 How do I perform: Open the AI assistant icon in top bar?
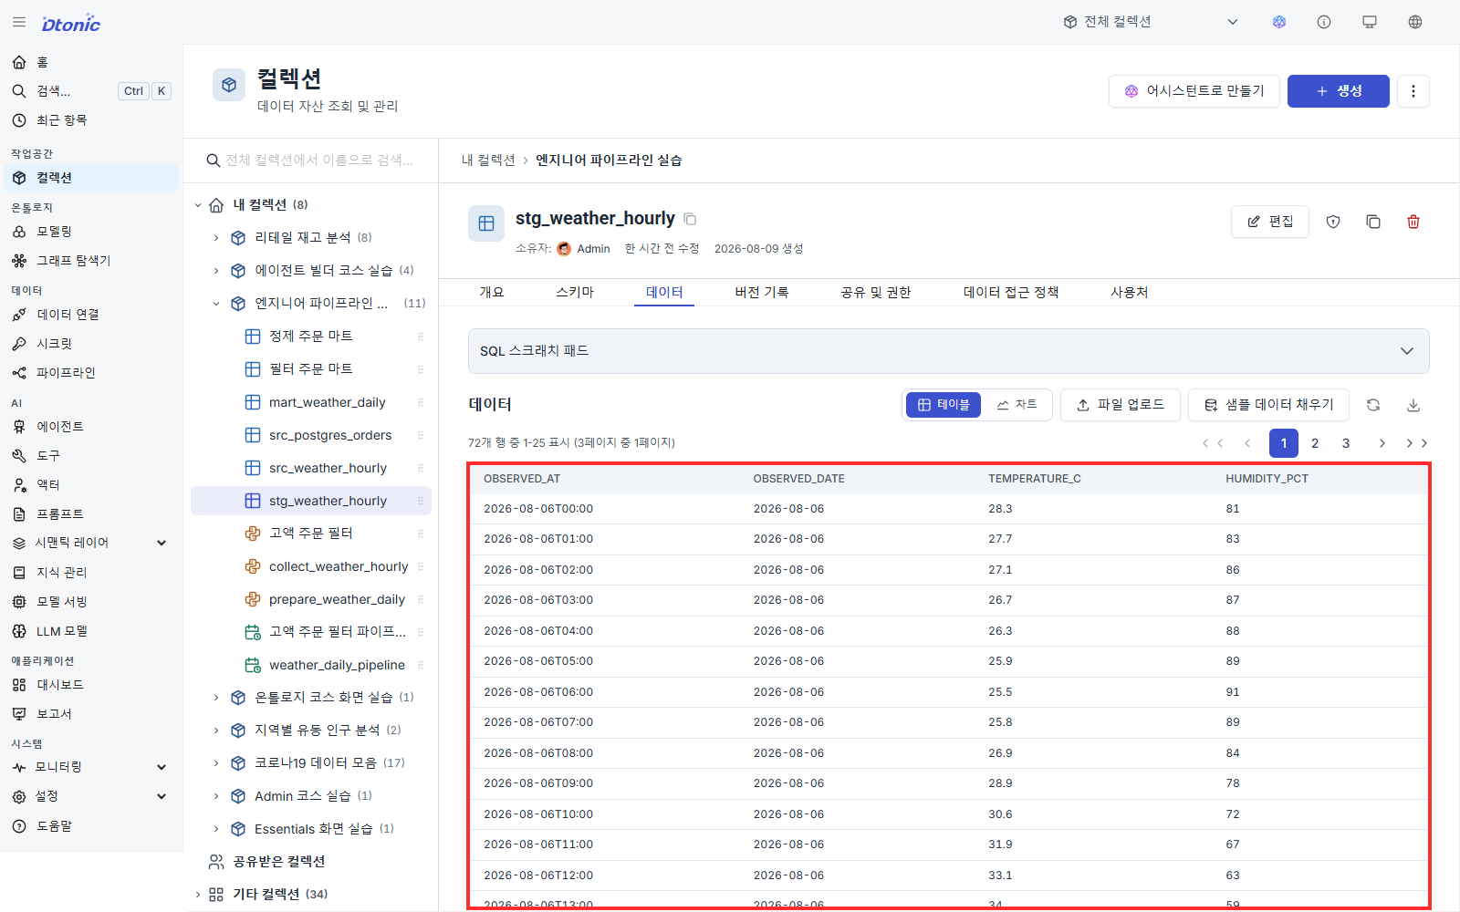click(1279, 22)
